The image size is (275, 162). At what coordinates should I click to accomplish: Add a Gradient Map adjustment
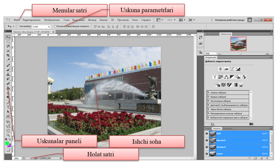click(x=235, y=85)
